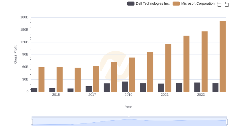Viewport: 232px width, 133px height.
Task: Click the 120B y-axis label
Action: click(24, 42)
